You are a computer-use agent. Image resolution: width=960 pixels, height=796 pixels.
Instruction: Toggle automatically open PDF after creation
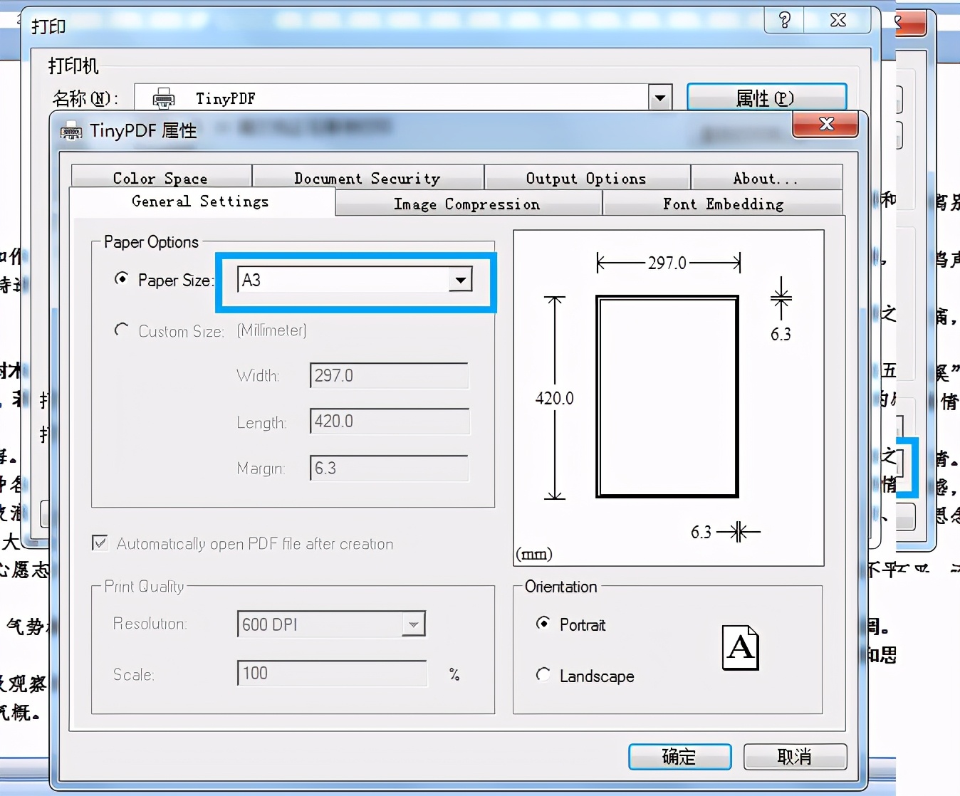pyautogui.click(x=100, y=543)
